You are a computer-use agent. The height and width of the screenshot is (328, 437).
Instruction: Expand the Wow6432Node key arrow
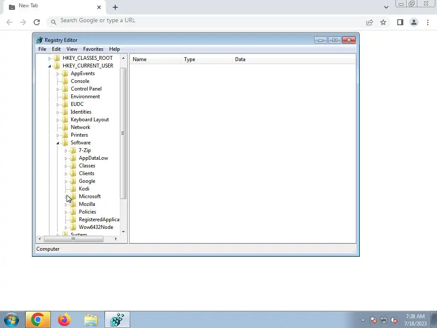[x=66, y=228]
